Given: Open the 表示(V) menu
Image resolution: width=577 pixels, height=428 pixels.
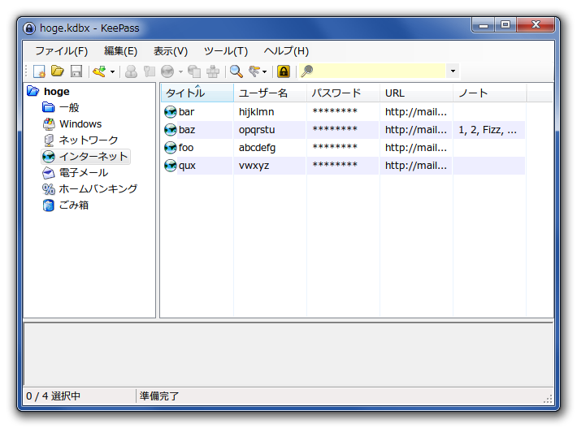Looking at the screenshot, I should point(171,50).
